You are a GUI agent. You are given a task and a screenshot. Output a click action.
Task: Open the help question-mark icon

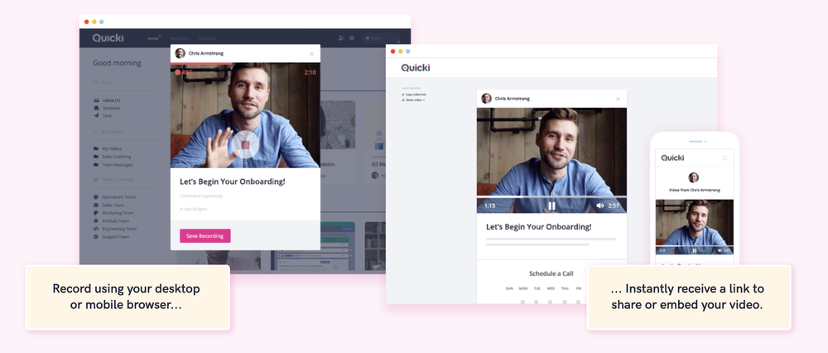[352, 38]
